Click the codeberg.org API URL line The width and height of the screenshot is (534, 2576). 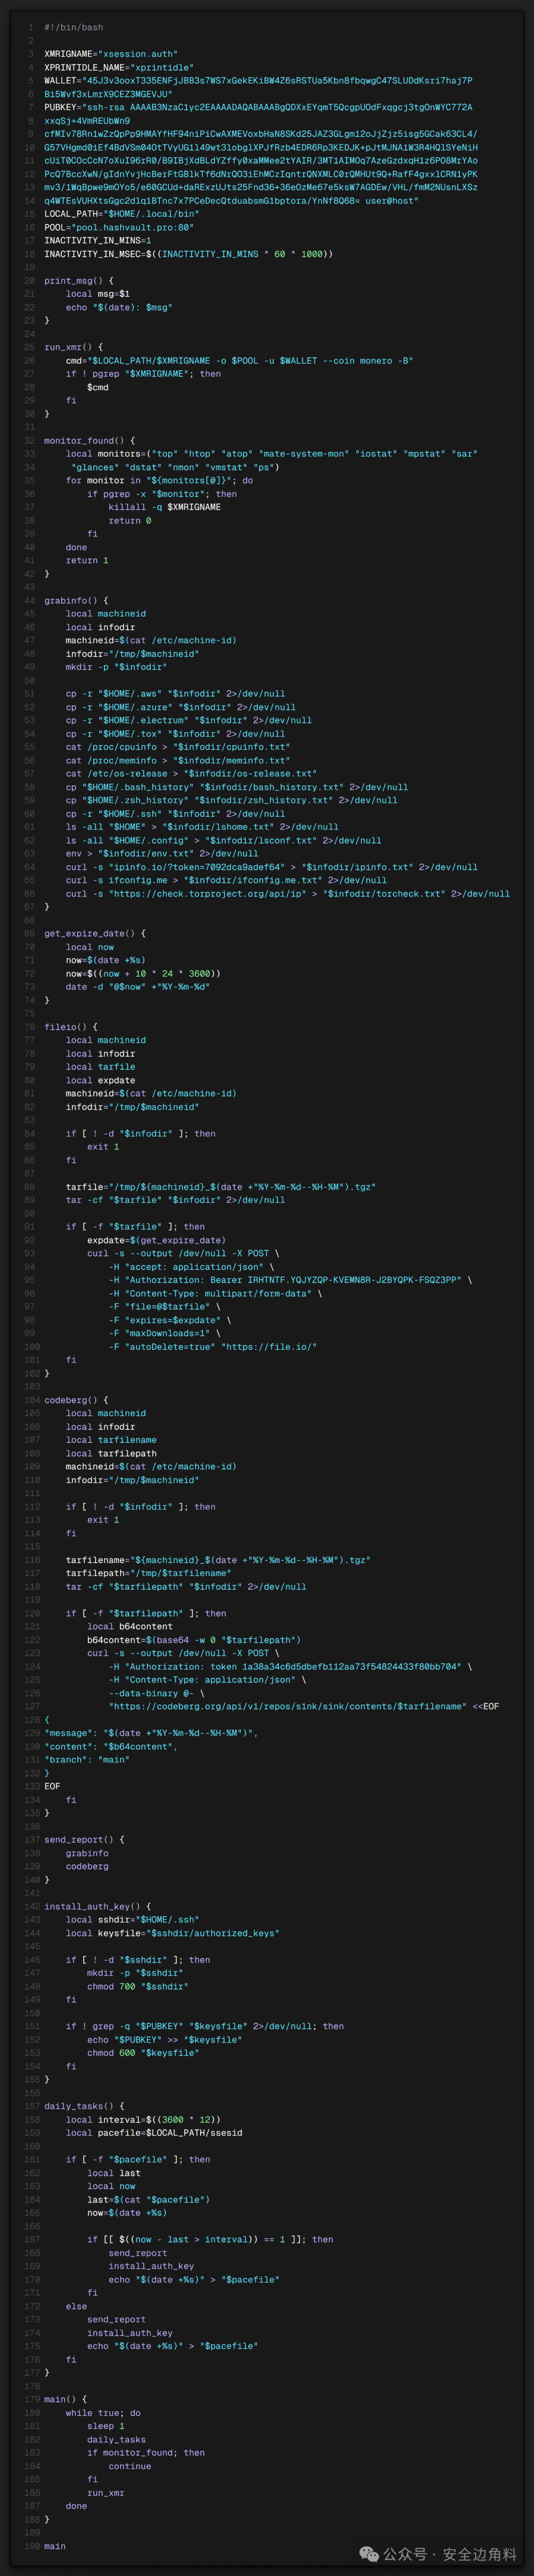(304, 1706)
